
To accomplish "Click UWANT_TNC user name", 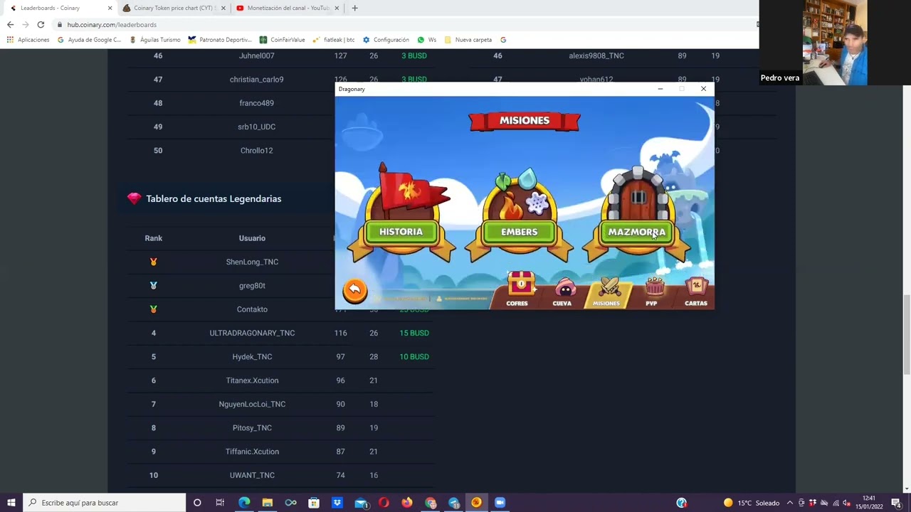I will coord(252,475).
